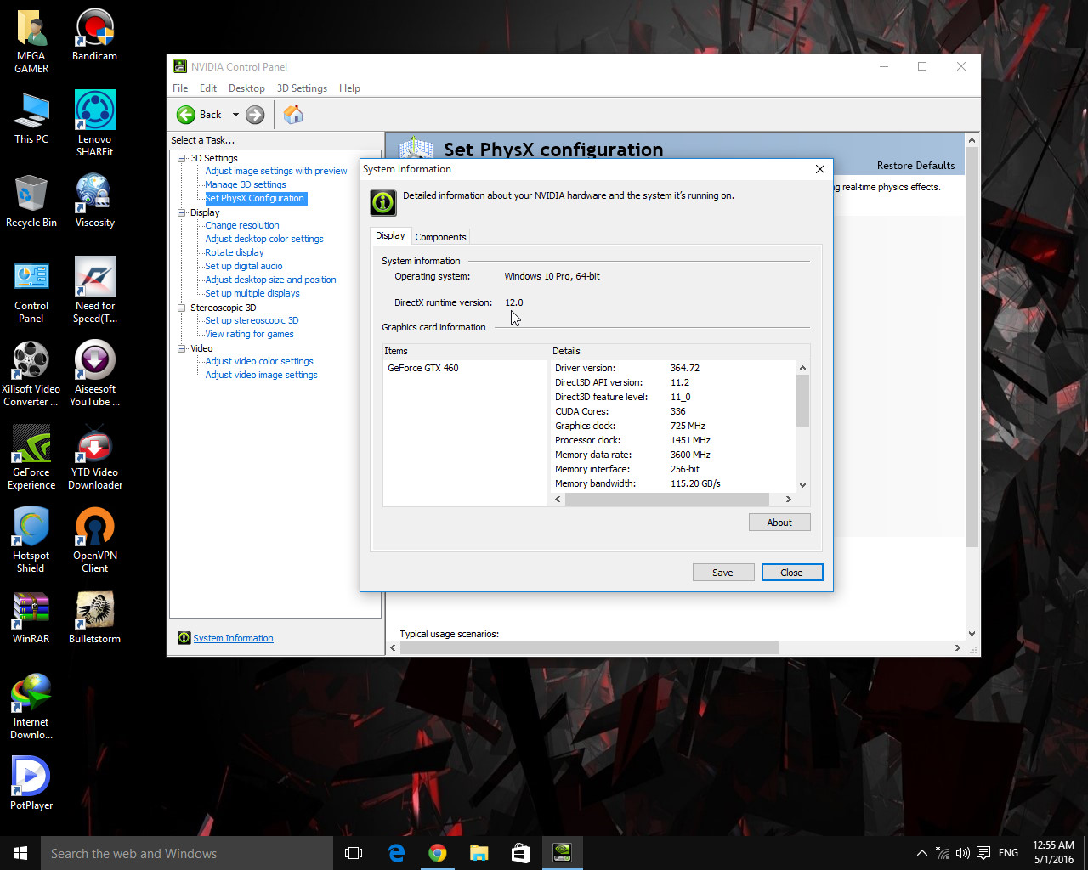The height and width of the screenshot is (870, 1088).
Task: Click the About button
Action: pyautogui.click(x=779, y=523)
